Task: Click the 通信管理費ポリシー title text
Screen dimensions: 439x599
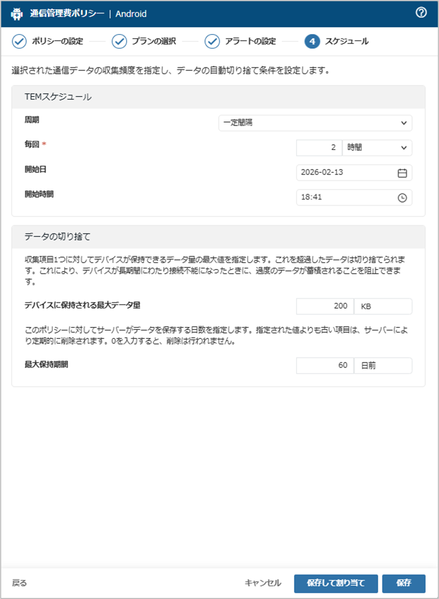Action: 67,14
